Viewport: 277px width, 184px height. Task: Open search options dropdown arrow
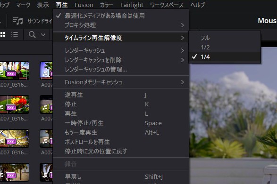(x=43, y=35)
